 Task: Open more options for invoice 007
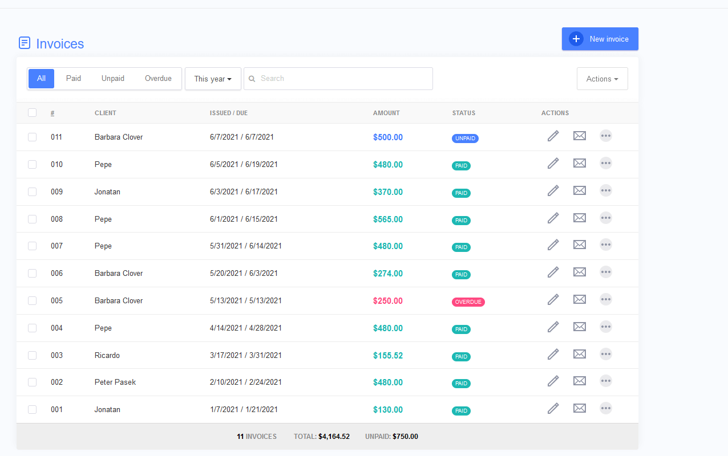pyautogui.click(x=606, y=245)
